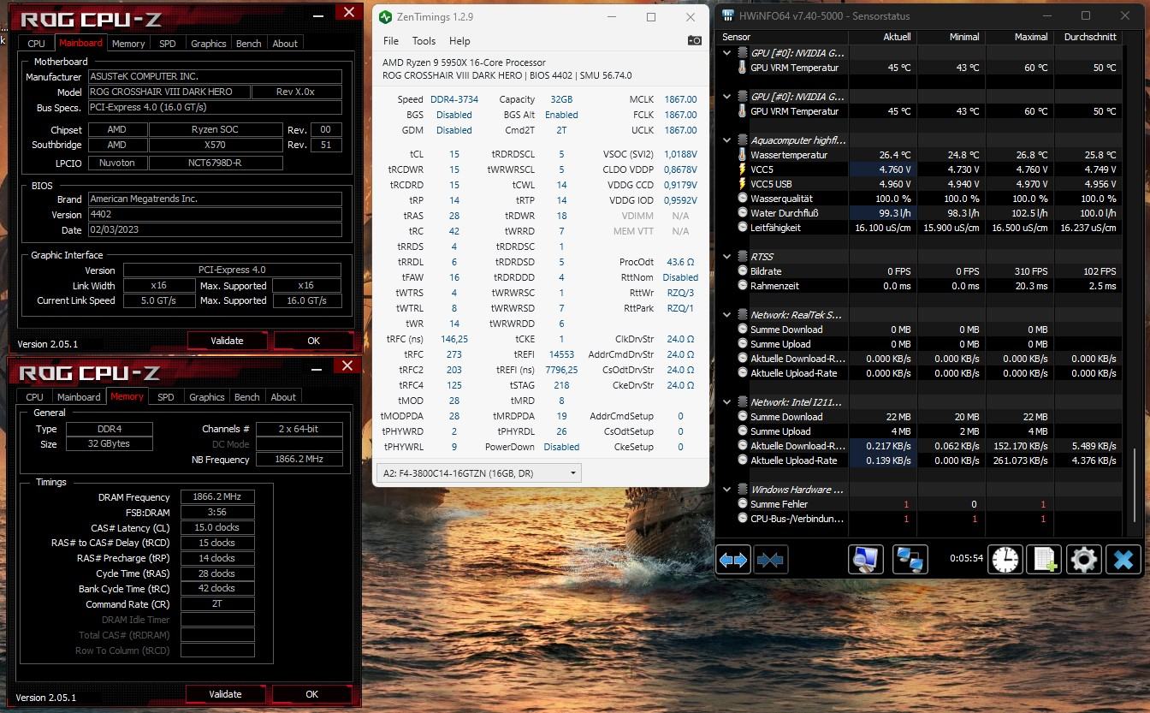Click the chip icon of the RTSS group
This screenshot has height=713, width=1150.
742,257
